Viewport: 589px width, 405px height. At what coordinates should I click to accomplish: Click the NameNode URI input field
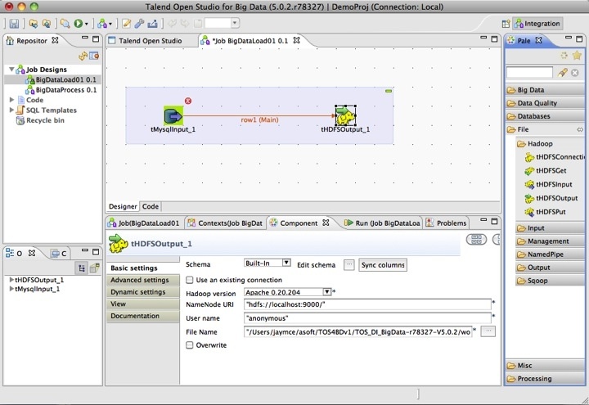pos(367,304)
